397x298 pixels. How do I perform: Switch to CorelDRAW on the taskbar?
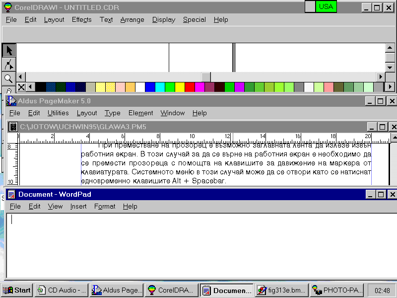(171, 290)
